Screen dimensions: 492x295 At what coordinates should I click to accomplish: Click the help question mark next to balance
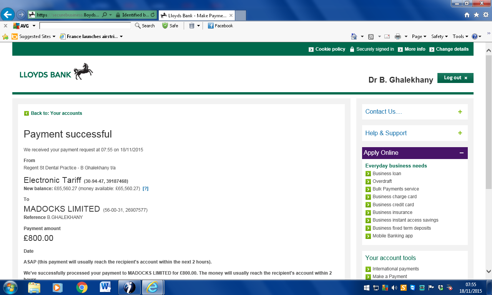click(145, 189)
